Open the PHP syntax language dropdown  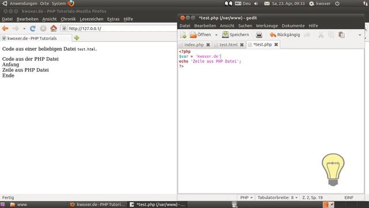tap(246, 198)
